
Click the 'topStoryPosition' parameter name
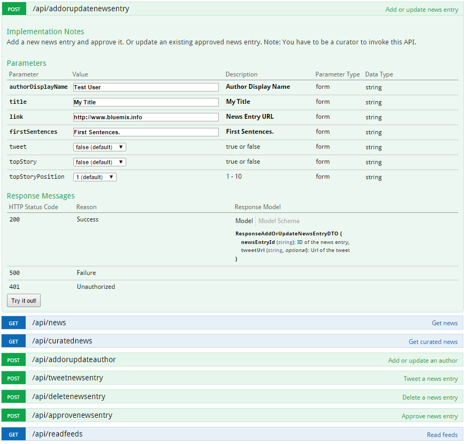37,177
